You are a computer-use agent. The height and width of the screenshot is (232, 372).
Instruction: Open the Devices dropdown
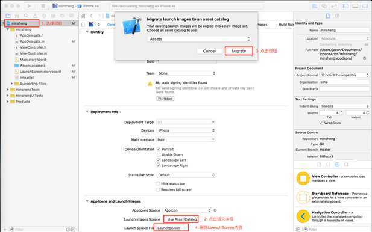(x=186, y=130)
